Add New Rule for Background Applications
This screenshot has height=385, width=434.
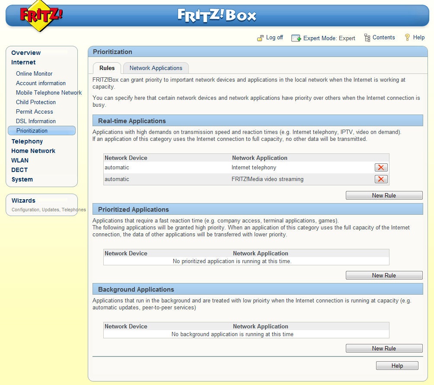(384, 348)
